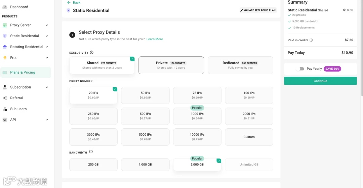Click the Rotating Residential icon
This screenshot has width=363, height=188.
[5, 47]
